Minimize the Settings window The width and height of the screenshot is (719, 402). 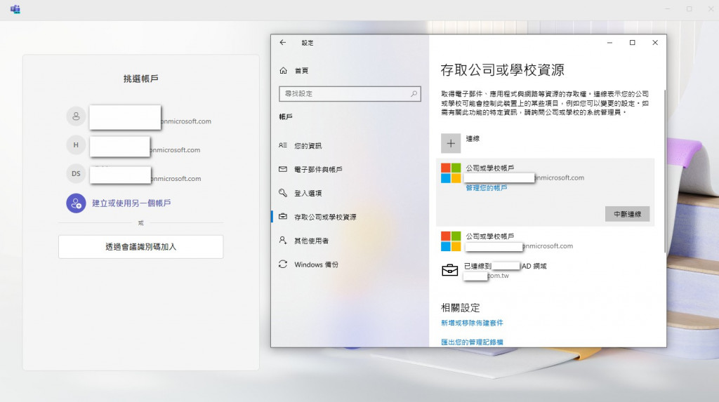[x=610, y=43]
